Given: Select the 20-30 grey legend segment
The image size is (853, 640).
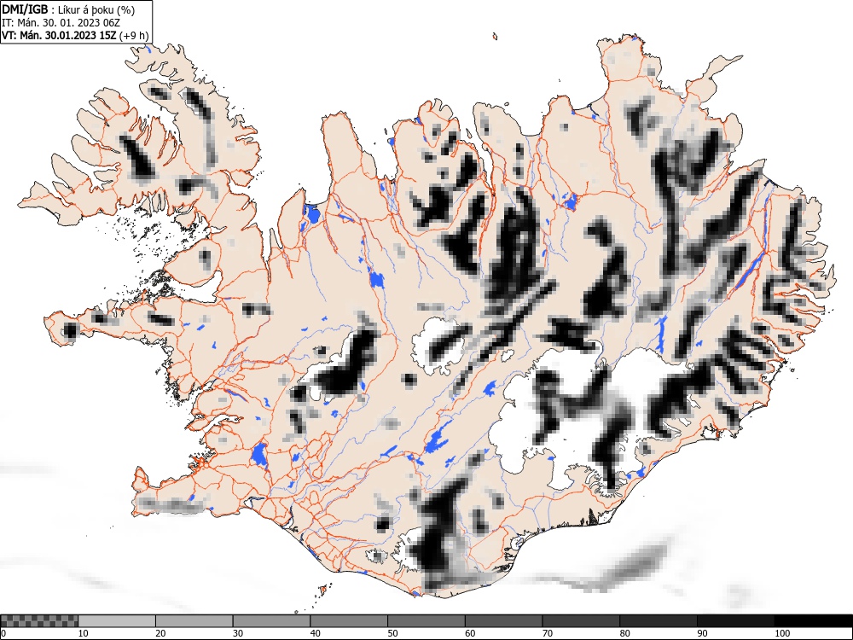Looking at the screenshot, I should 194,621.
